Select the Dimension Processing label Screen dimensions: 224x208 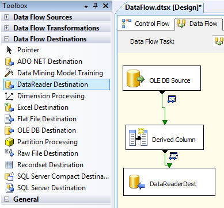(51, 96)
